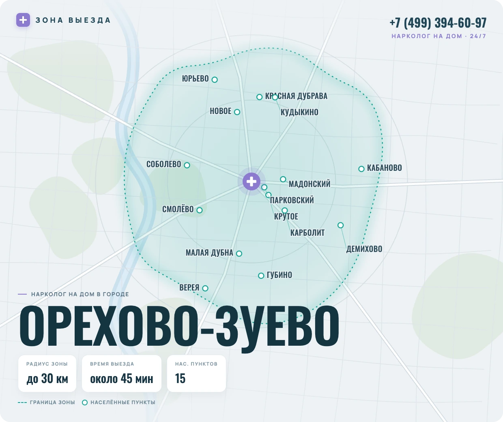Click the Нарколог на дом в городе subtitle
The height and width of the screenshot is (422, 503).
pyautogui.click(x=80, y=294)
